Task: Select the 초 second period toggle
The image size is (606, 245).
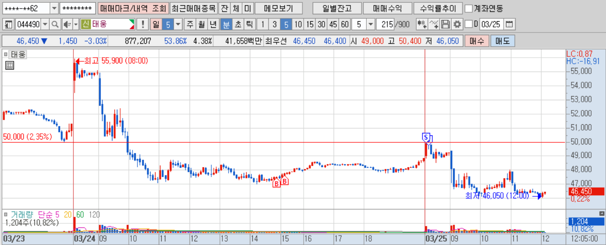Action: tap(238, 25)
